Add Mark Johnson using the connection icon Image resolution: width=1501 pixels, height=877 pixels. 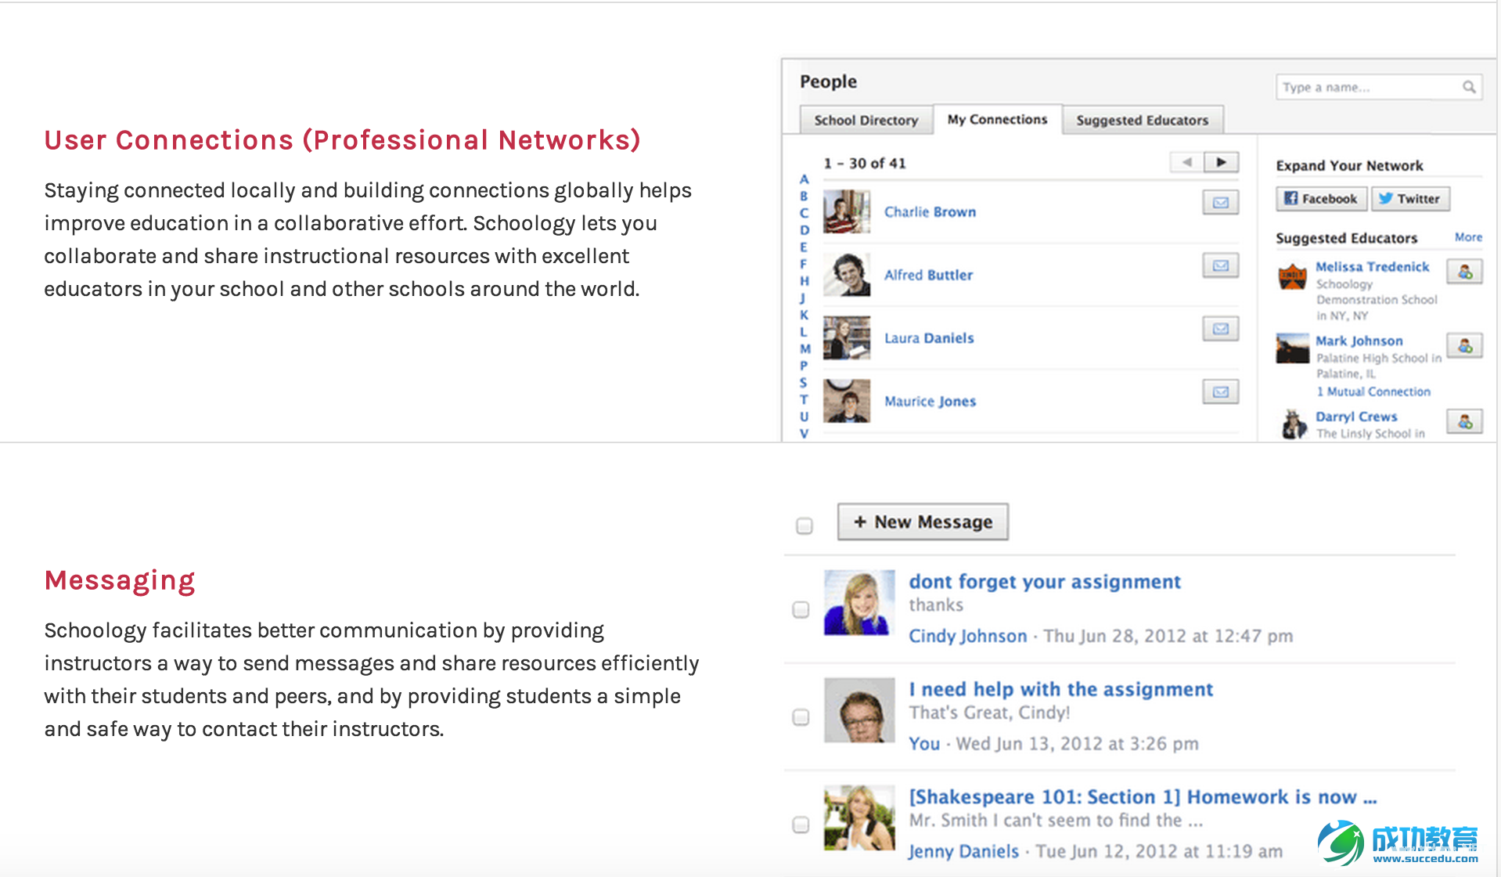pos(1465,345)
